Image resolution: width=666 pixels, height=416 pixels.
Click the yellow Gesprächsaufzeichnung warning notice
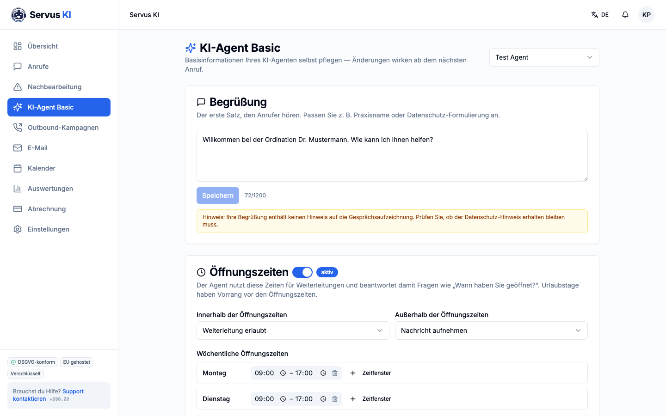[x=392, y=221]
